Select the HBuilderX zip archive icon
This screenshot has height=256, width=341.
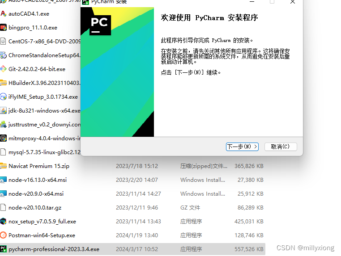(3, 83)
